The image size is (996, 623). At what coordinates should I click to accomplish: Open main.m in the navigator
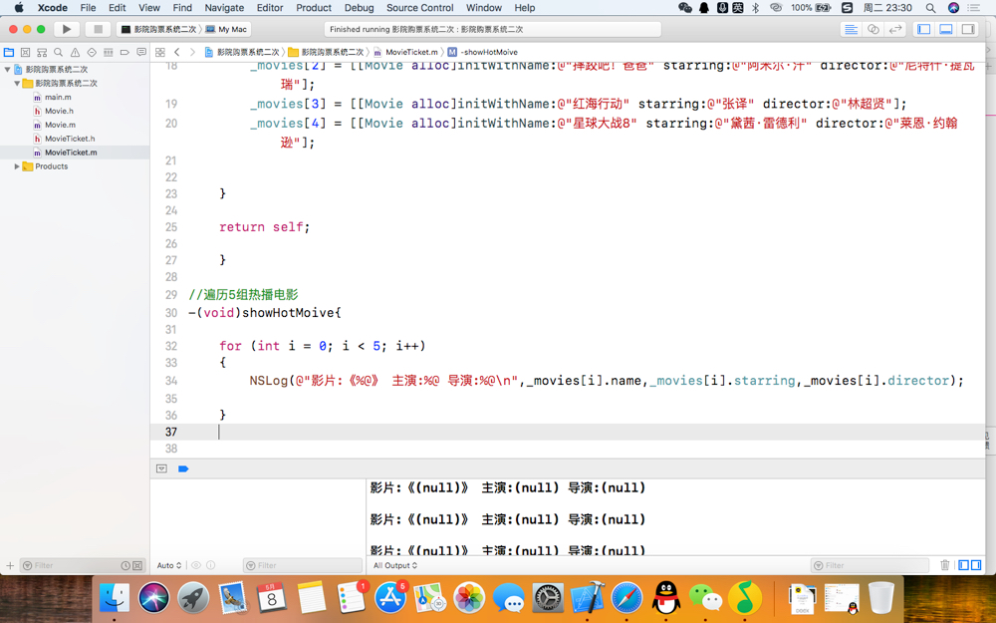pos(58,98)
